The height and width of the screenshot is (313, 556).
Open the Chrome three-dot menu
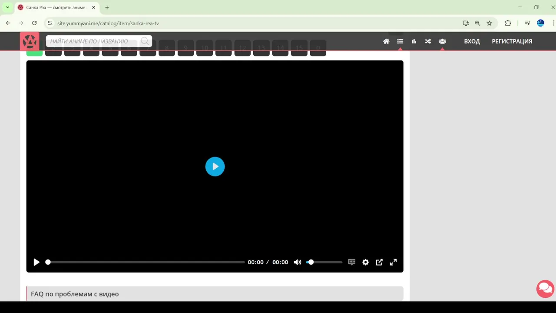point(554,23)
